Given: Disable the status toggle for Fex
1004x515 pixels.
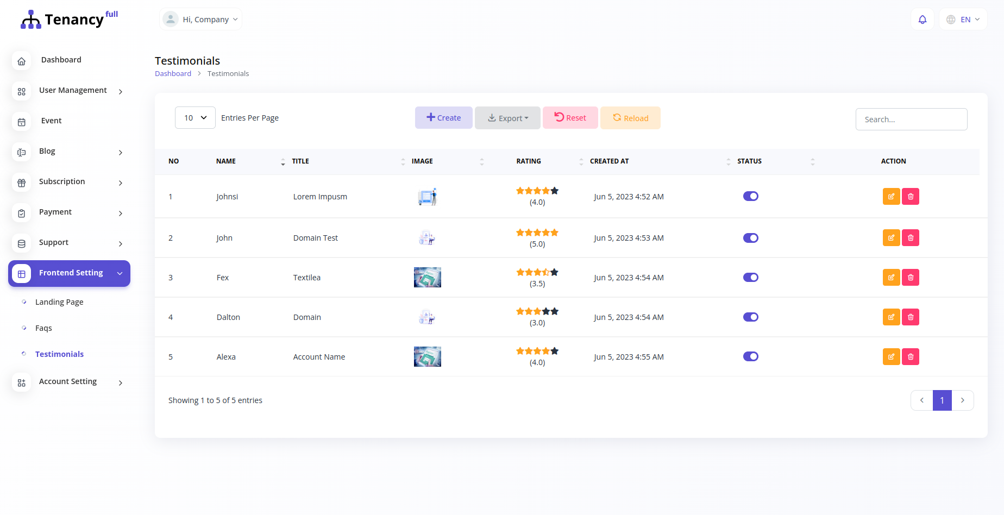Looking at the screenshot, I should [750, 278].
